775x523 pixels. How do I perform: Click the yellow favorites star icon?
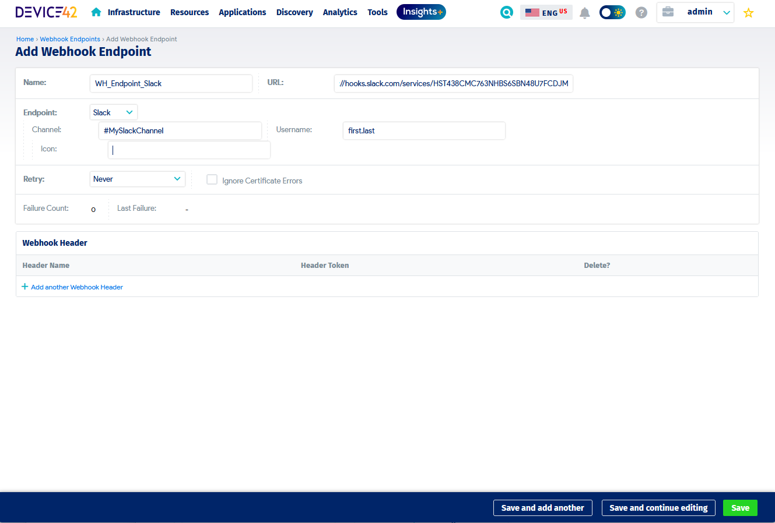click(749, 13)
